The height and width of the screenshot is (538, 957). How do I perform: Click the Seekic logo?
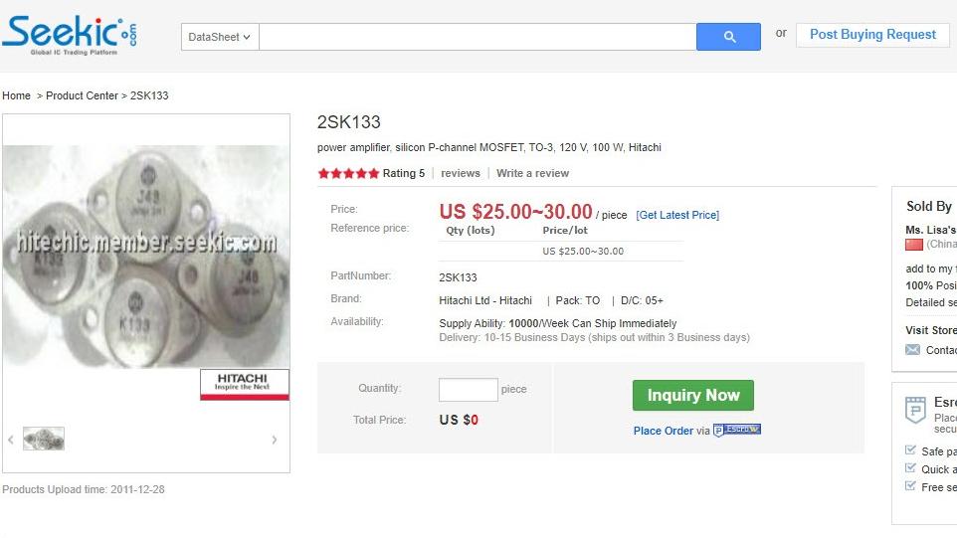coord(70,36)
